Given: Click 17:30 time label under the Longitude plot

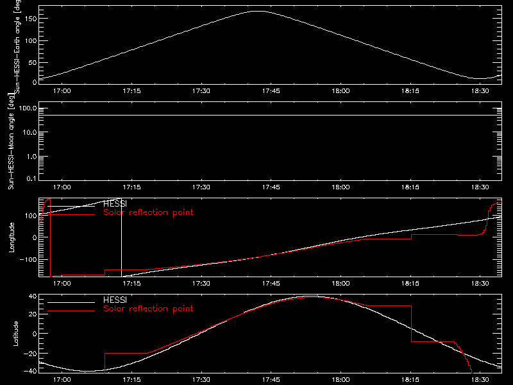Looking at the screenshot, I should coord(201,284).
